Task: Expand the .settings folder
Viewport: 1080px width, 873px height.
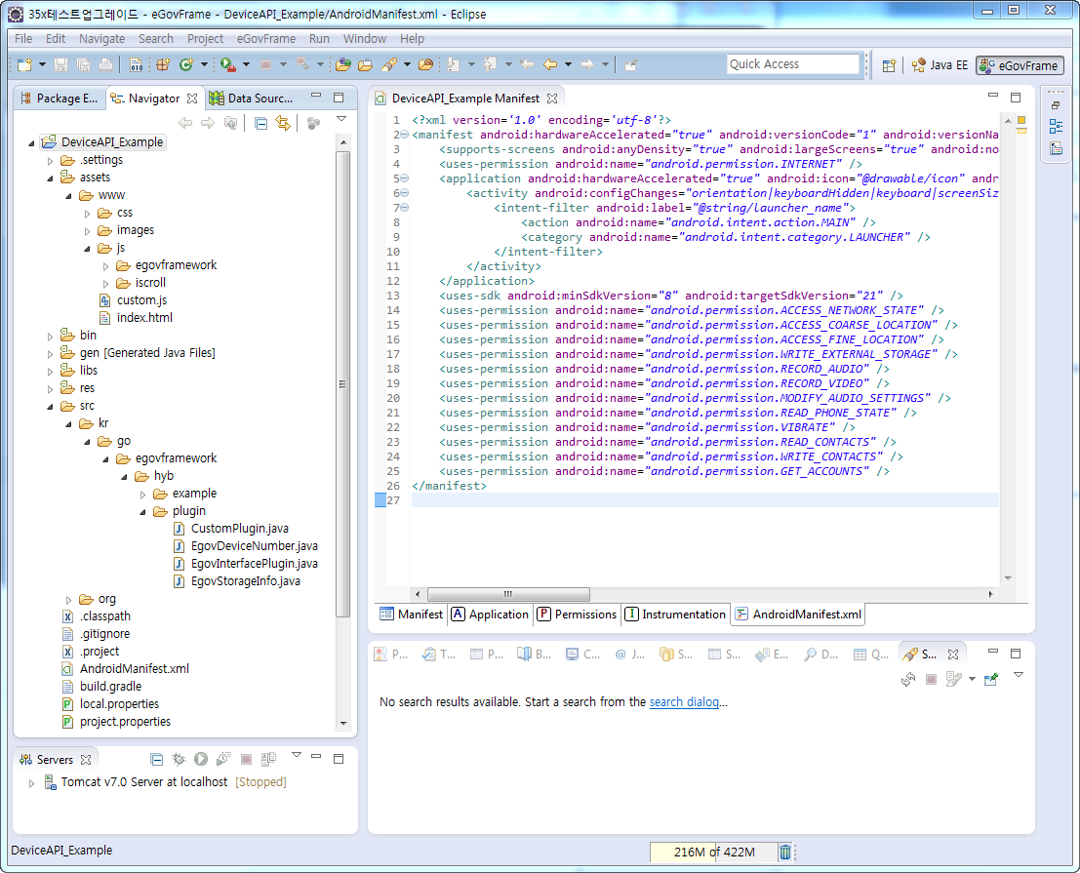Action: pos(50,160)
